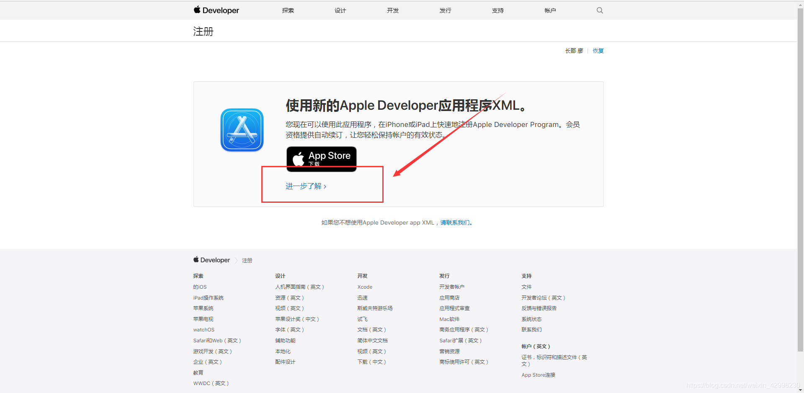Click the 进一步了解 link
The image size is (804, 393).
click(306, 186)
